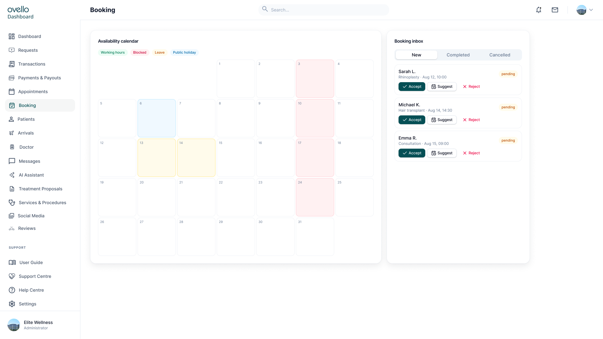The width and height of the screenshot is (603, 339).
Task: Click the Payments & Payouts card icon
Action: point(12,78)
